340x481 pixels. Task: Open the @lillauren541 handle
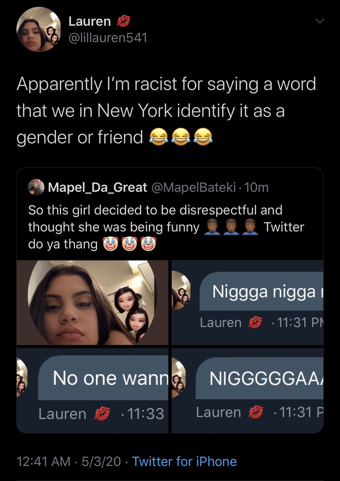(108, 38)
